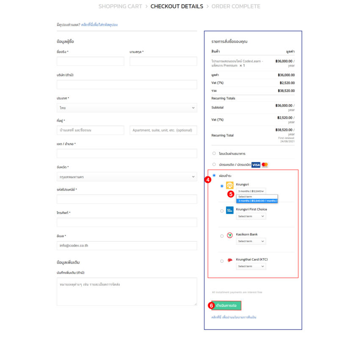
Task: Click the Krungsri First Choice logo
Action: point(229,210)
